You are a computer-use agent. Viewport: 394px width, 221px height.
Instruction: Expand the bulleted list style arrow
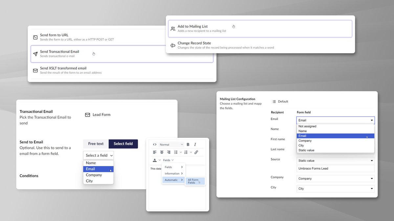(180, 152)
